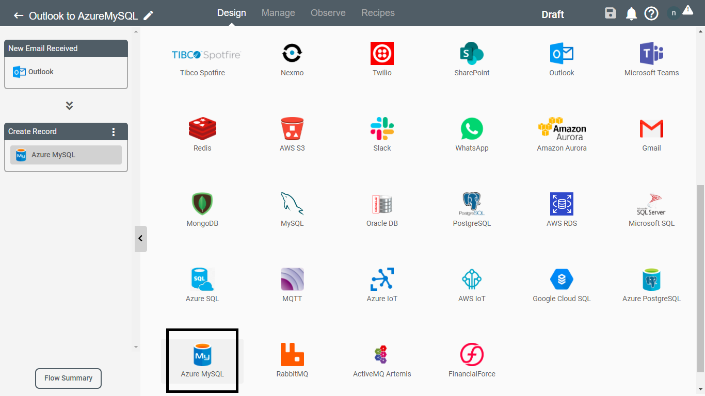Pick the Twilio connector
This screenshot has width=705, height=396.
(x=382, y=60)
